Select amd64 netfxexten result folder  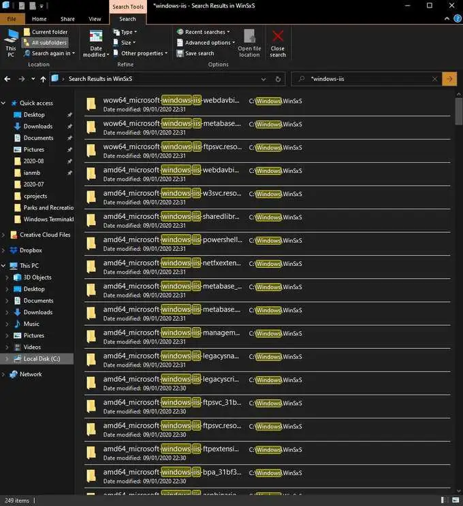tap(267, 267)
